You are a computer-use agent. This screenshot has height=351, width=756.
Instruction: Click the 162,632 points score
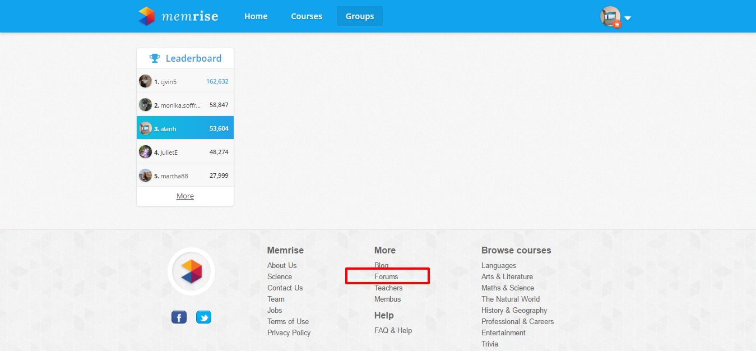point(217,81)
